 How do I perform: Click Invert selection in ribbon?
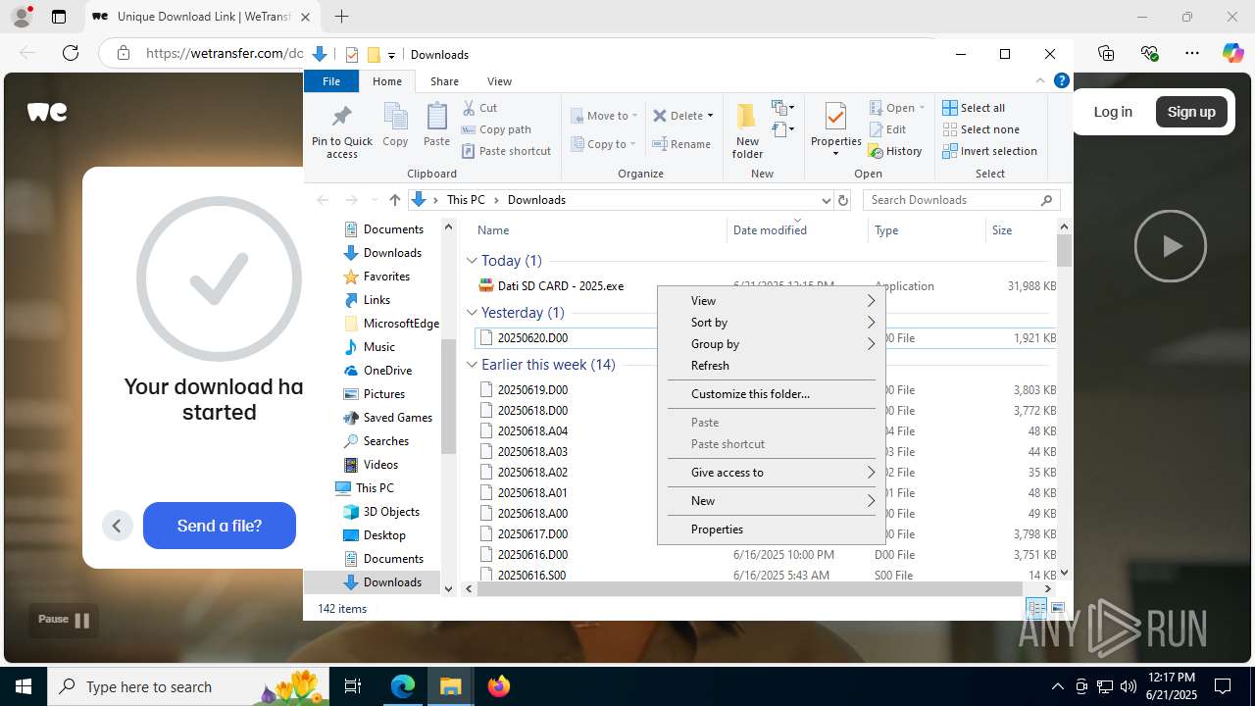pos(989,151)
